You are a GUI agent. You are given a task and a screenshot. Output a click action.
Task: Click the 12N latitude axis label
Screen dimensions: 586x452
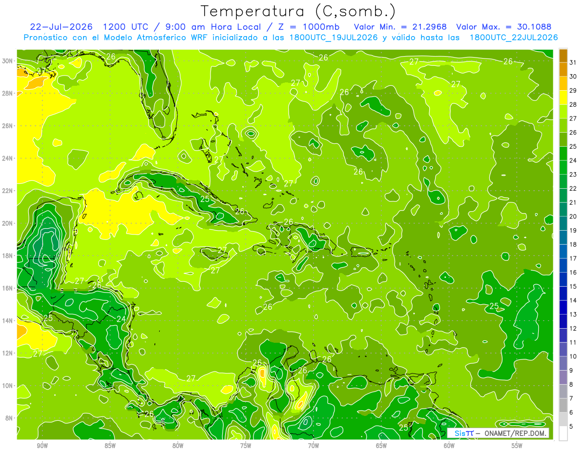7,353
